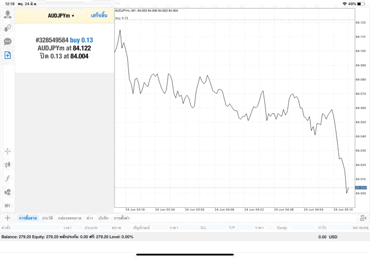
Task: Open the accounts profile icon
Action: 8,14
